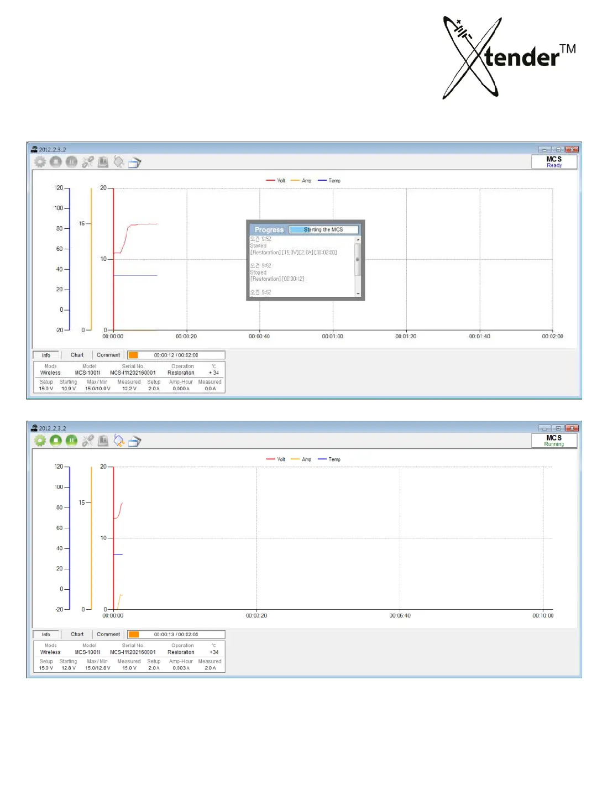Screen dimensions: 597x796
Task: Click Operation 'Restoration' in Running window
Action: (181, 652)
